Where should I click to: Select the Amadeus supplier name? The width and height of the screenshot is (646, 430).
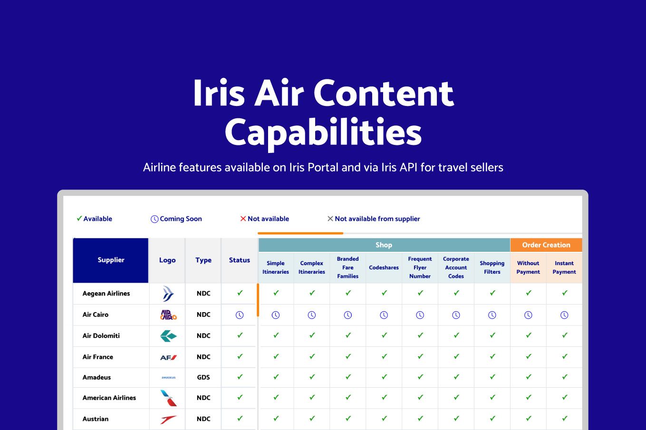[96, 377]
